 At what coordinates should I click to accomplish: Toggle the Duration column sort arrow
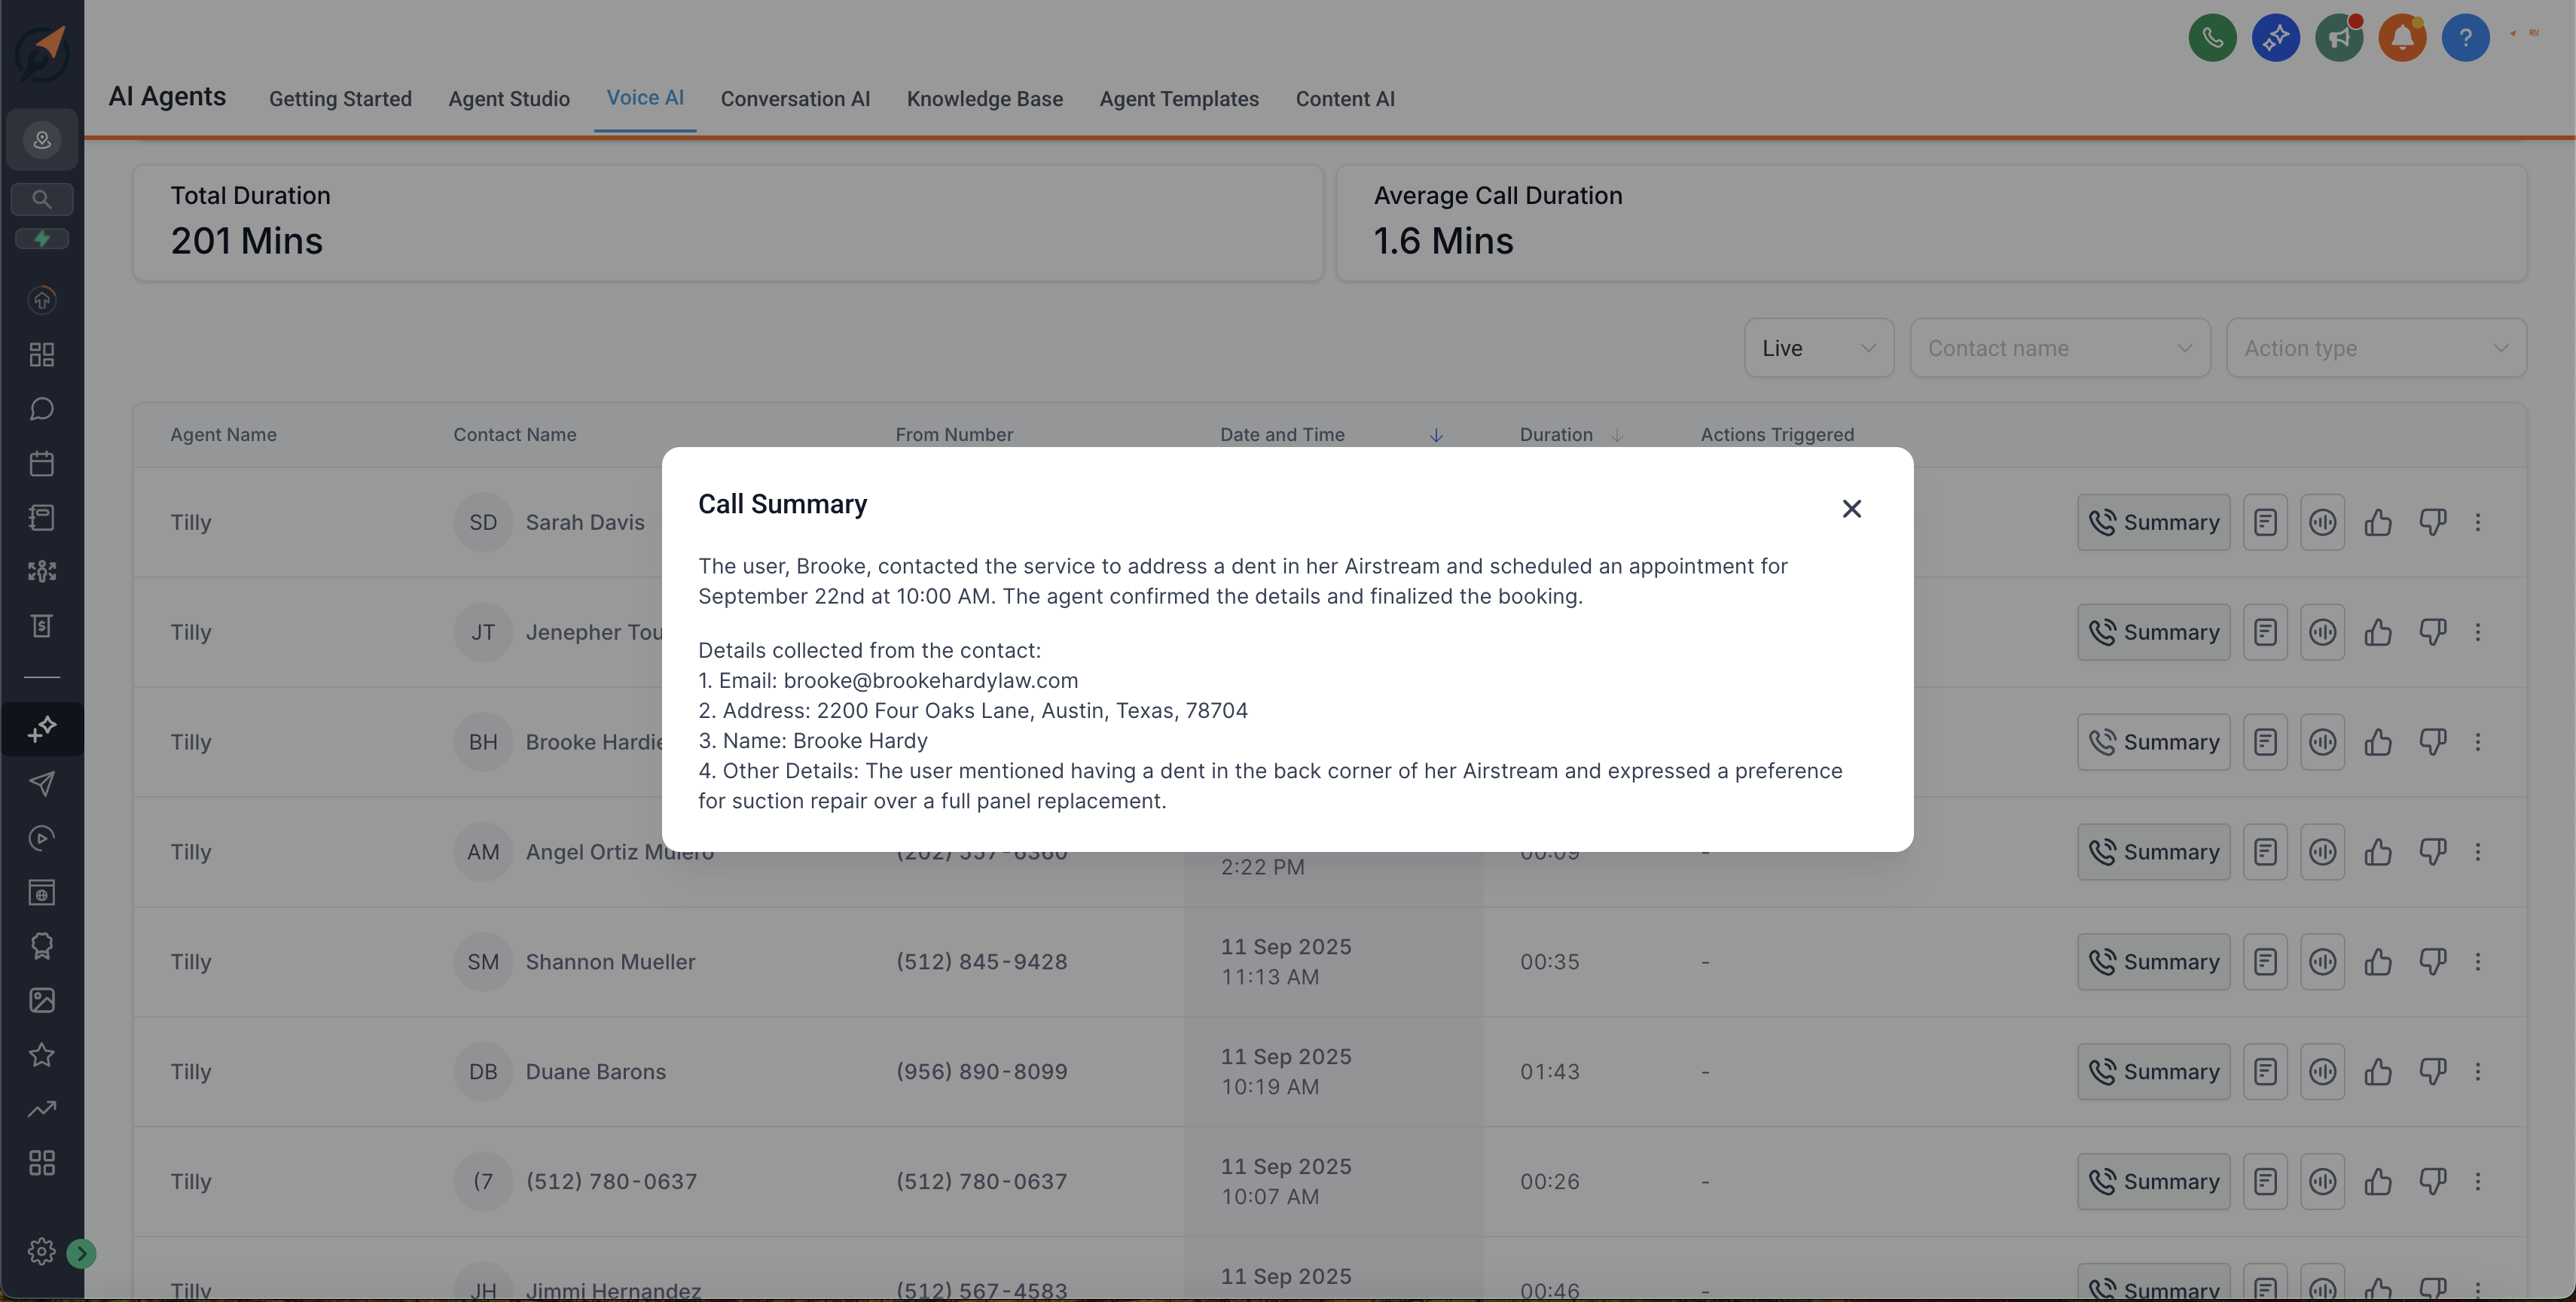tap(1617, 435)
